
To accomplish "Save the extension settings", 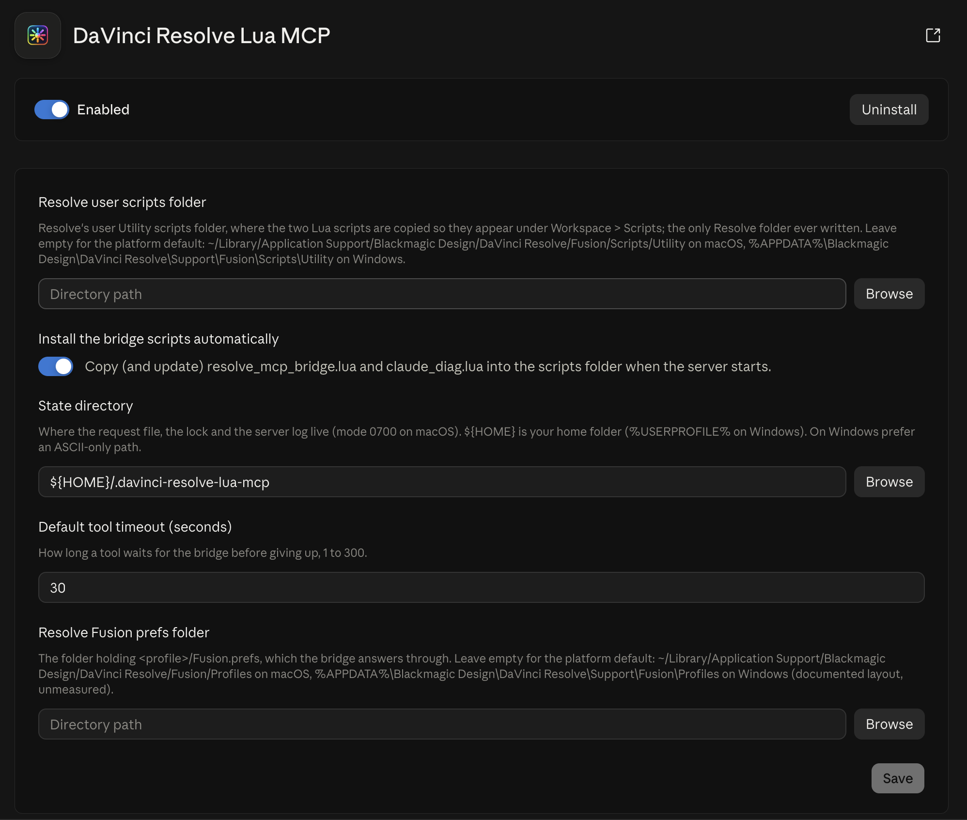I will point(898,778).
